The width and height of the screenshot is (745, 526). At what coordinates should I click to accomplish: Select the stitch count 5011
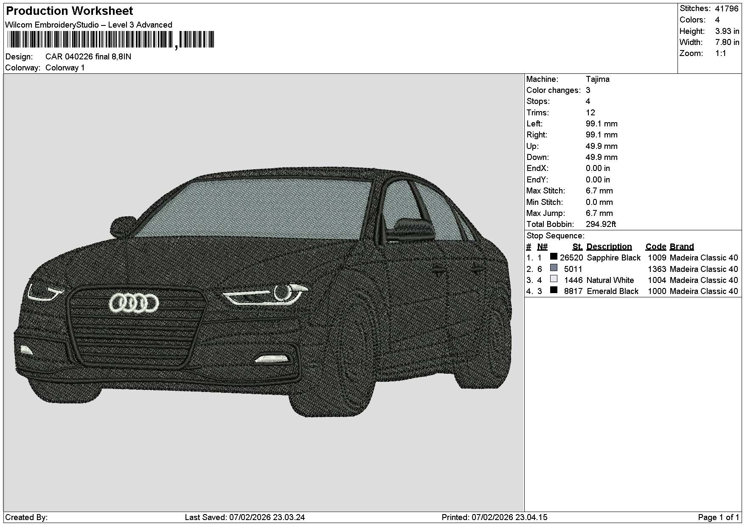[x=574, y=269]
